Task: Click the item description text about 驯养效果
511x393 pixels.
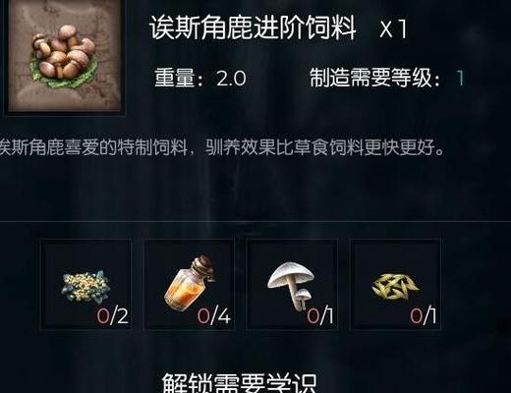Action: pyautogui.click(x=222, y=147)
